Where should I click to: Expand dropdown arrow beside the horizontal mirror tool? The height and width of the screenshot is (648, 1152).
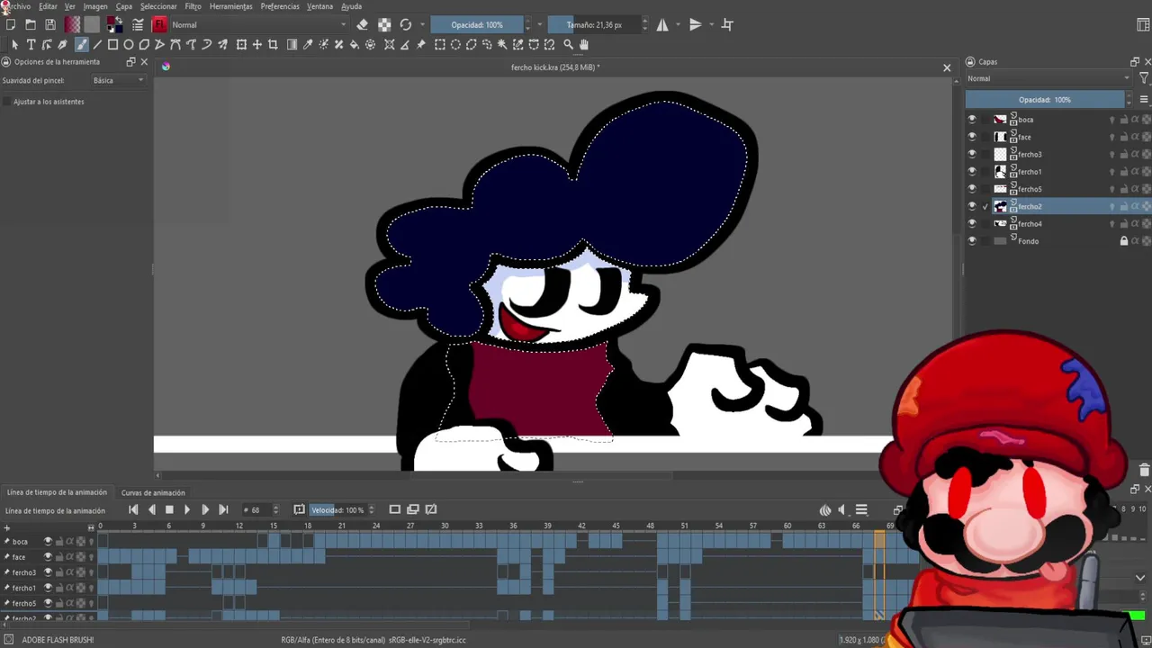tap(678, 24)
